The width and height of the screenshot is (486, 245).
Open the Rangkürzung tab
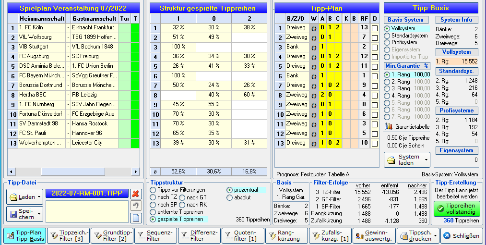287,236
